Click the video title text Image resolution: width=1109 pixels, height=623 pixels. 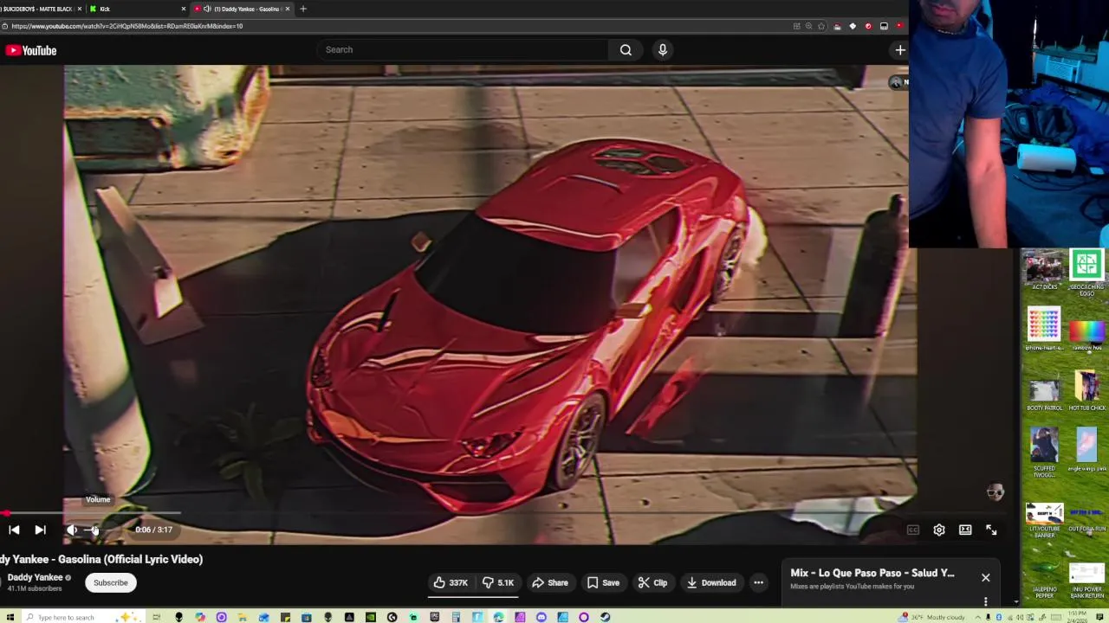[x=101, y=559]
